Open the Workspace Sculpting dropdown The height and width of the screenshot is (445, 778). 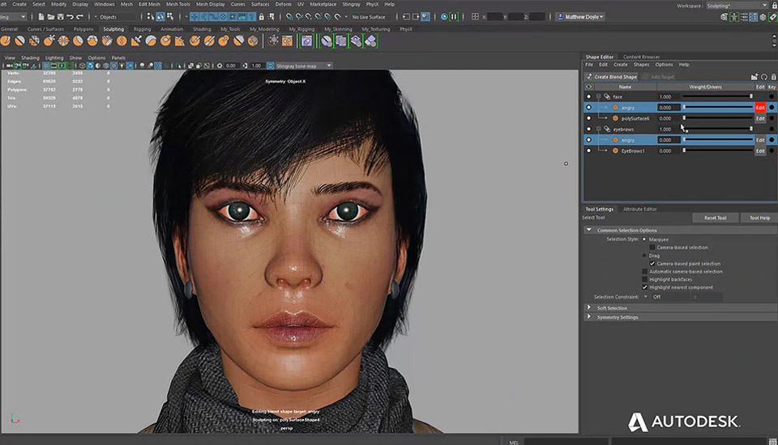coord(734,5)
